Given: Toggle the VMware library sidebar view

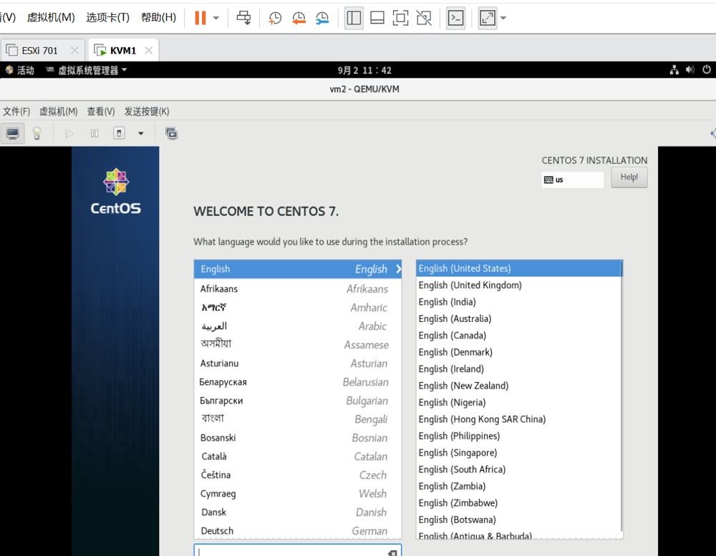Looking at the screenshot, I should click(354, 18).
